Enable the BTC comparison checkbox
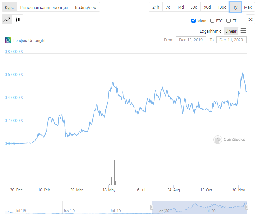 coord(212,21)
